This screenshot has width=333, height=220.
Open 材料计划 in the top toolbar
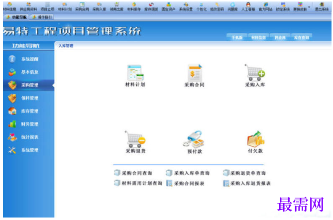coord(65,6)
